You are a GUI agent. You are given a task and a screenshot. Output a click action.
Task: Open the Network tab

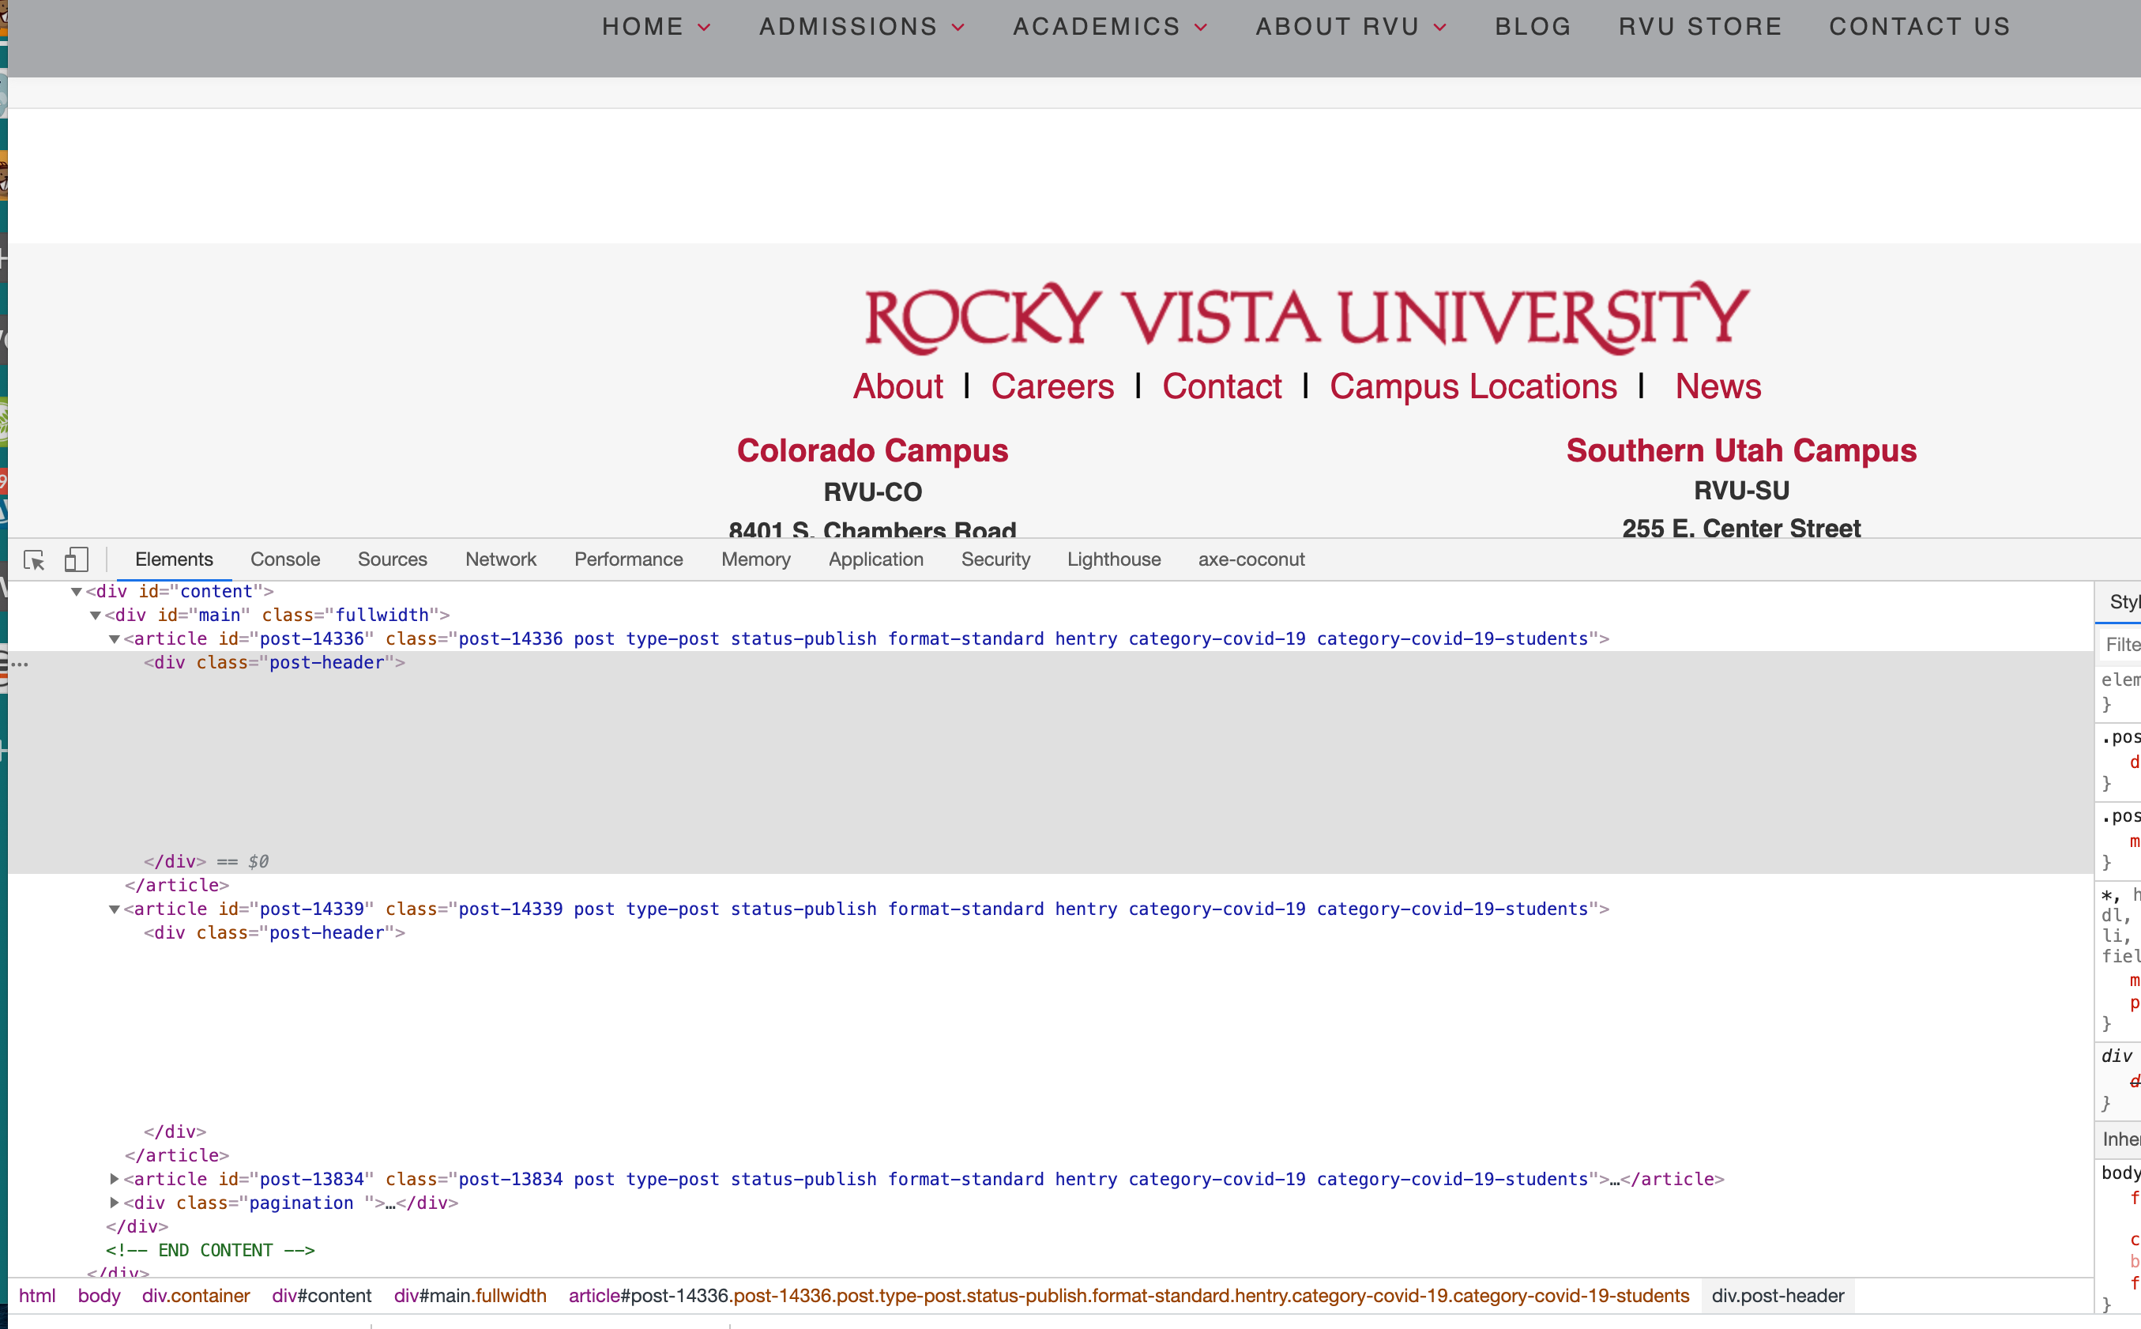(x=500, y=560)
